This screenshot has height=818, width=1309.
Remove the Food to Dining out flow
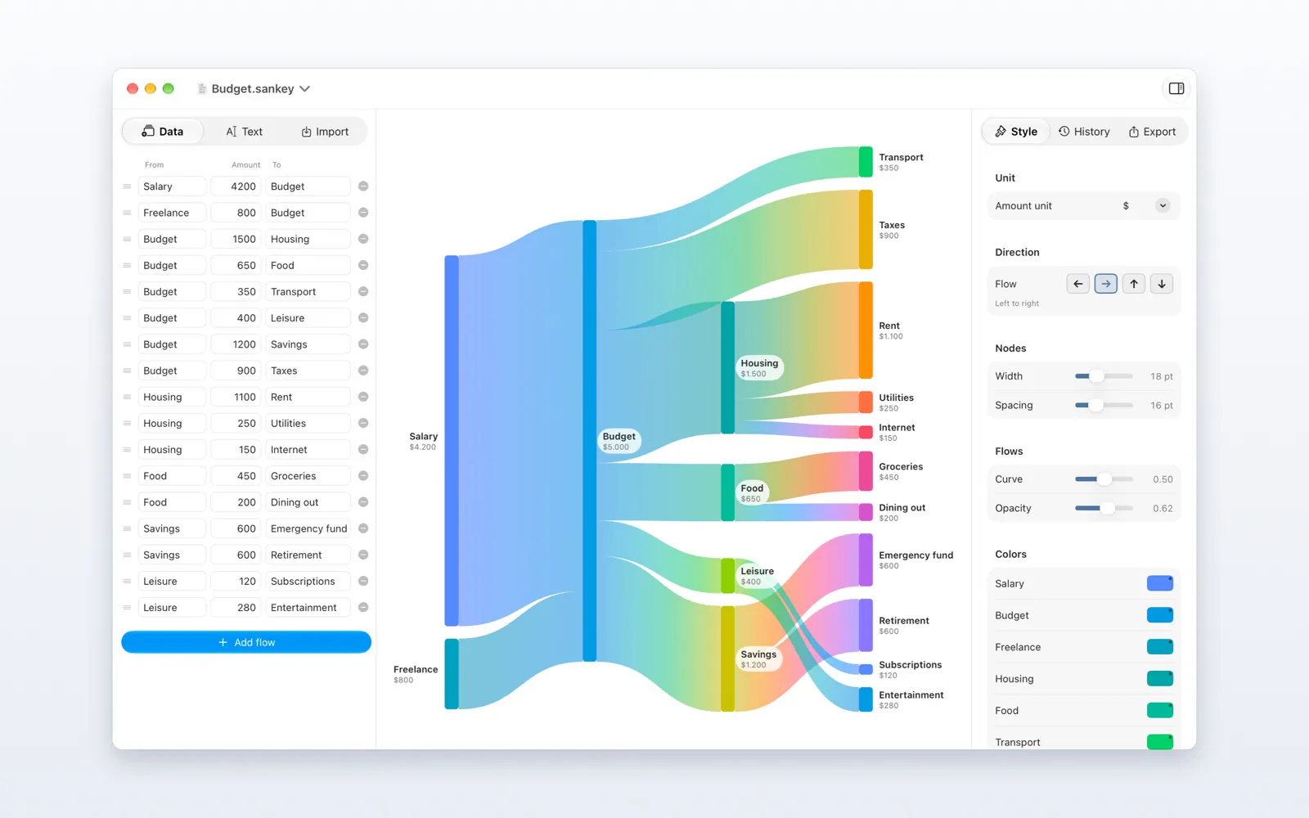363,502
